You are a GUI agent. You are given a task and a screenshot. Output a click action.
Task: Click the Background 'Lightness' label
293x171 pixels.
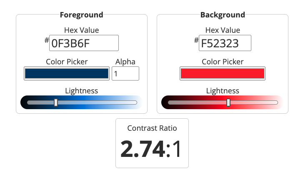pyautogui.click(x=223, y=90)
